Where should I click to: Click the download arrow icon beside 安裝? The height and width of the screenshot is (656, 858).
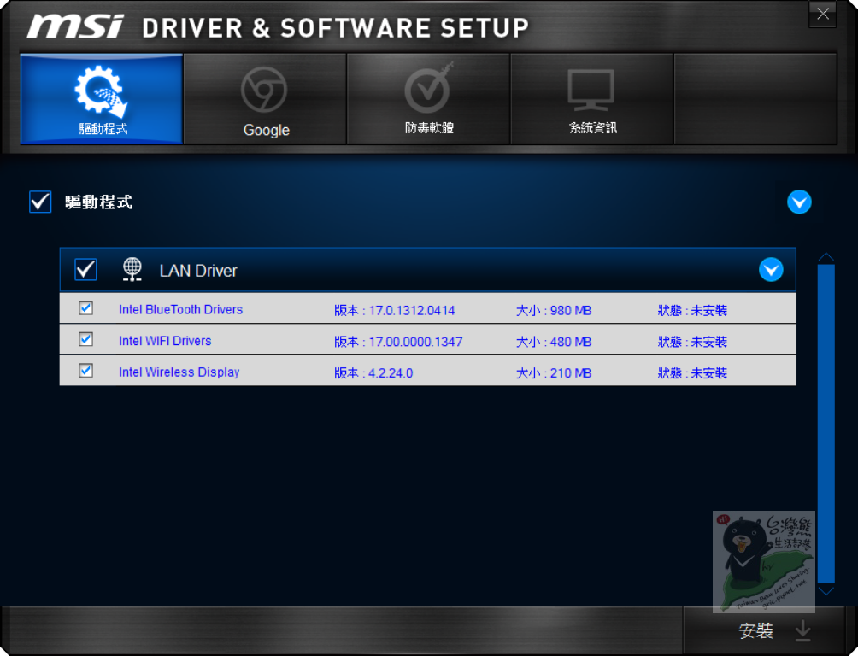click(802, 630)
